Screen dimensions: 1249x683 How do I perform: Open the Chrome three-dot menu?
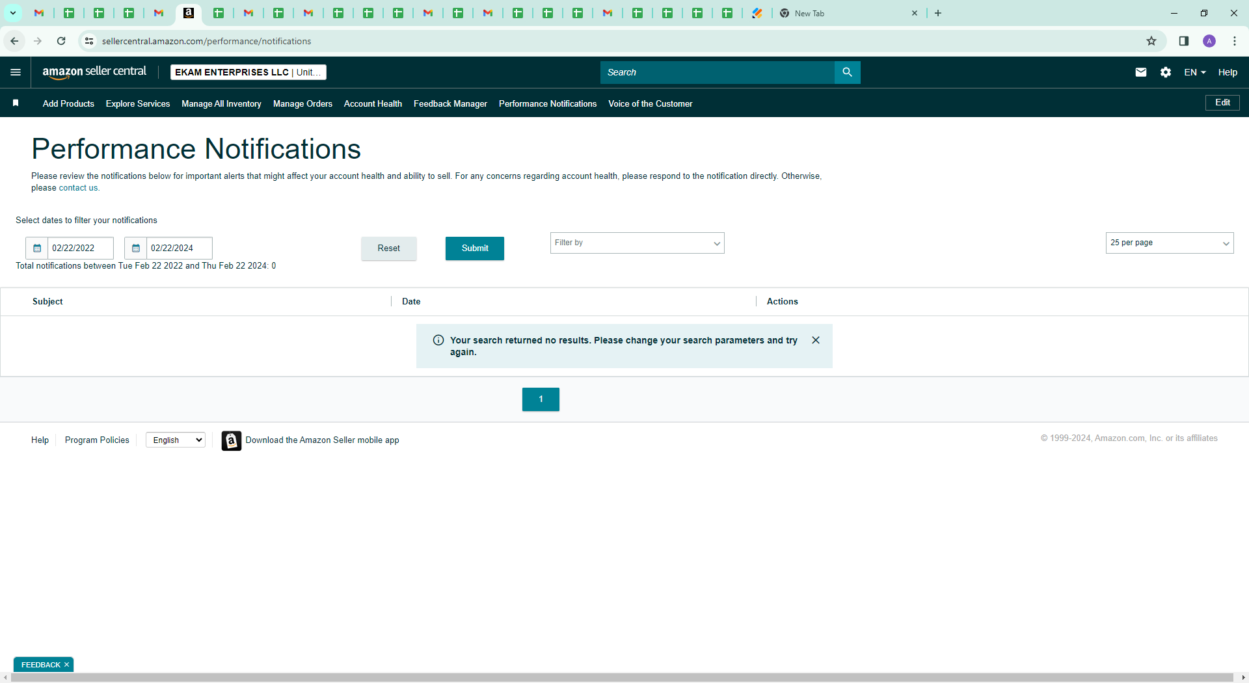click(x=1235, y=41)
